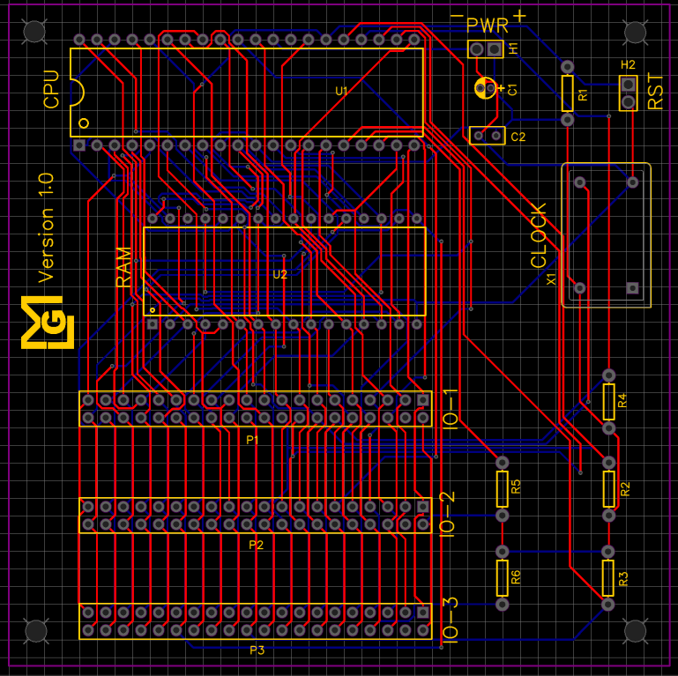678x676 pixels.
Task: Click the square pad of header H1
Action: pos(494,49)
